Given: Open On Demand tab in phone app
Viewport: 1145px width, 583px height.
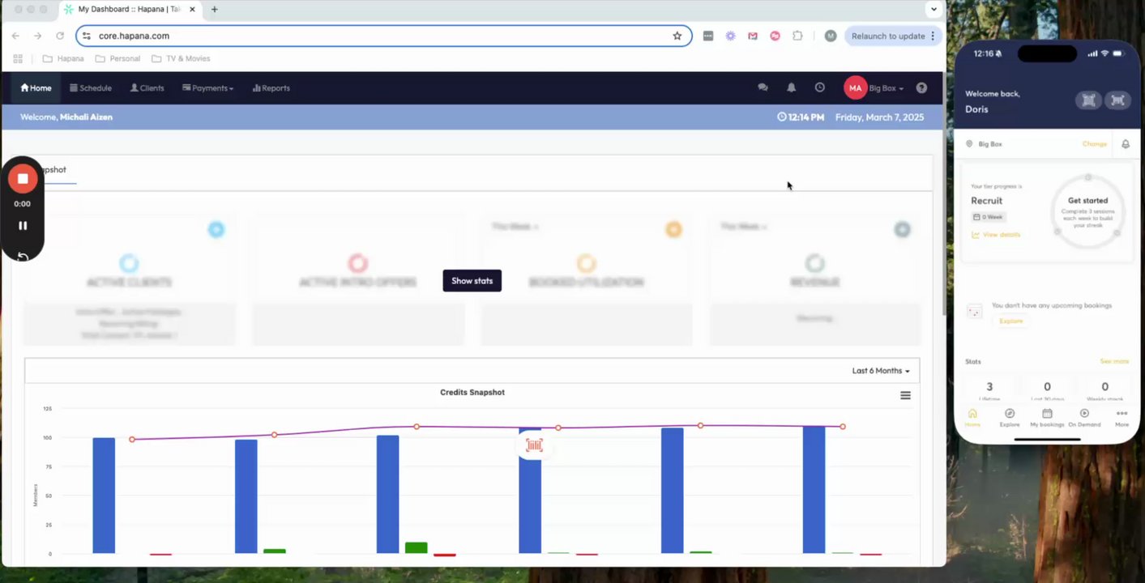Looking at the screenshot, I should 1084,418.
